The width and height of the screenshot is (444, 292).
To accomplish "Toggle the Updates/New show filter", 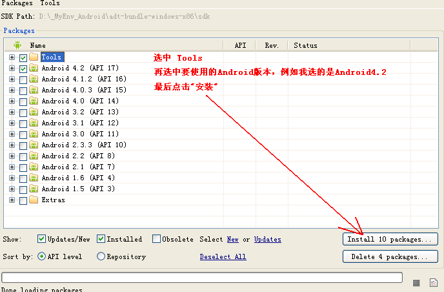I will point(41,238).
